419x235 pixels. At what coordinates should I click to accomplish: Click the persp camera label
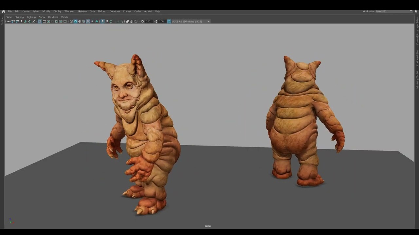[208, 226]
